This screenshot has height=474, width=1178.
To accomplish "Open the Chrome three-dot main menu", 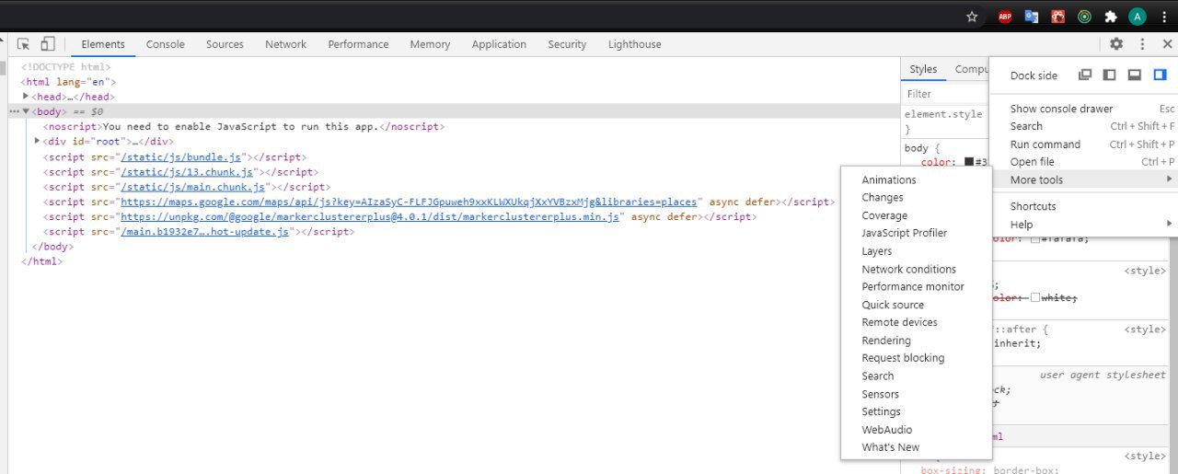I will (x=1164, y=16).
